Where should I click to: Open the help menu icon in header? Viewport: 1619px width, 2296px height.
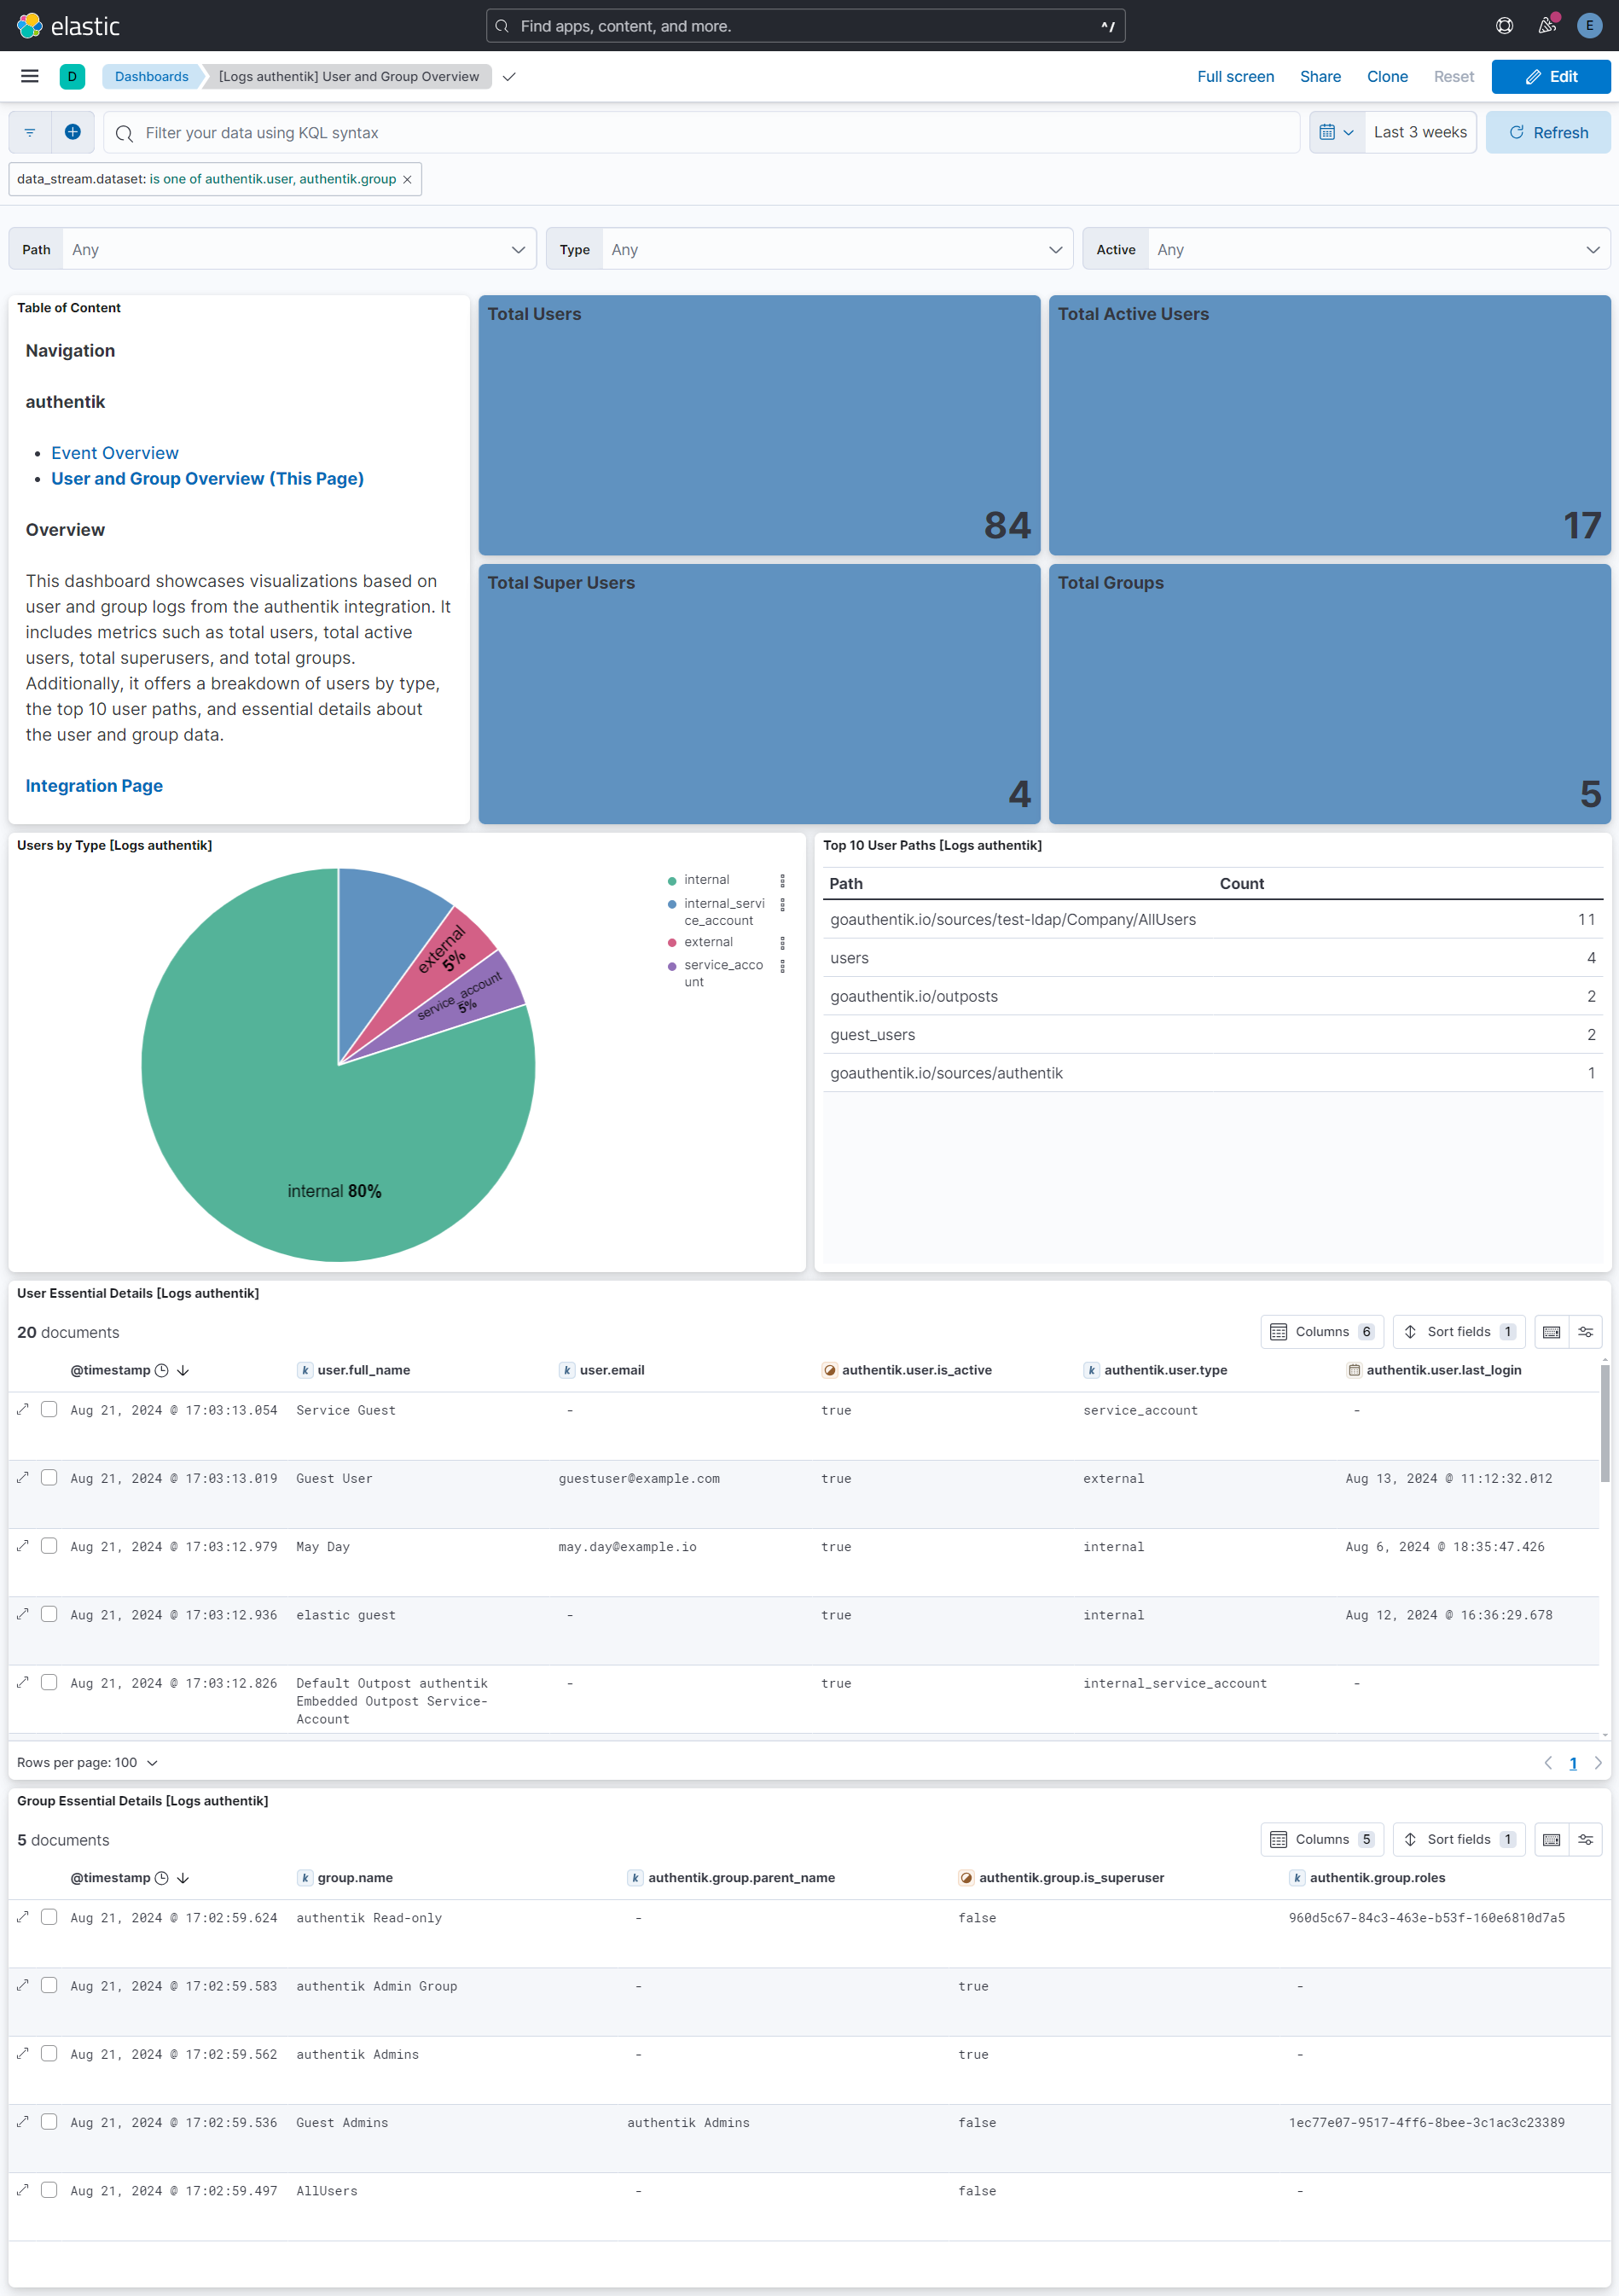[x=1504, y=26]
